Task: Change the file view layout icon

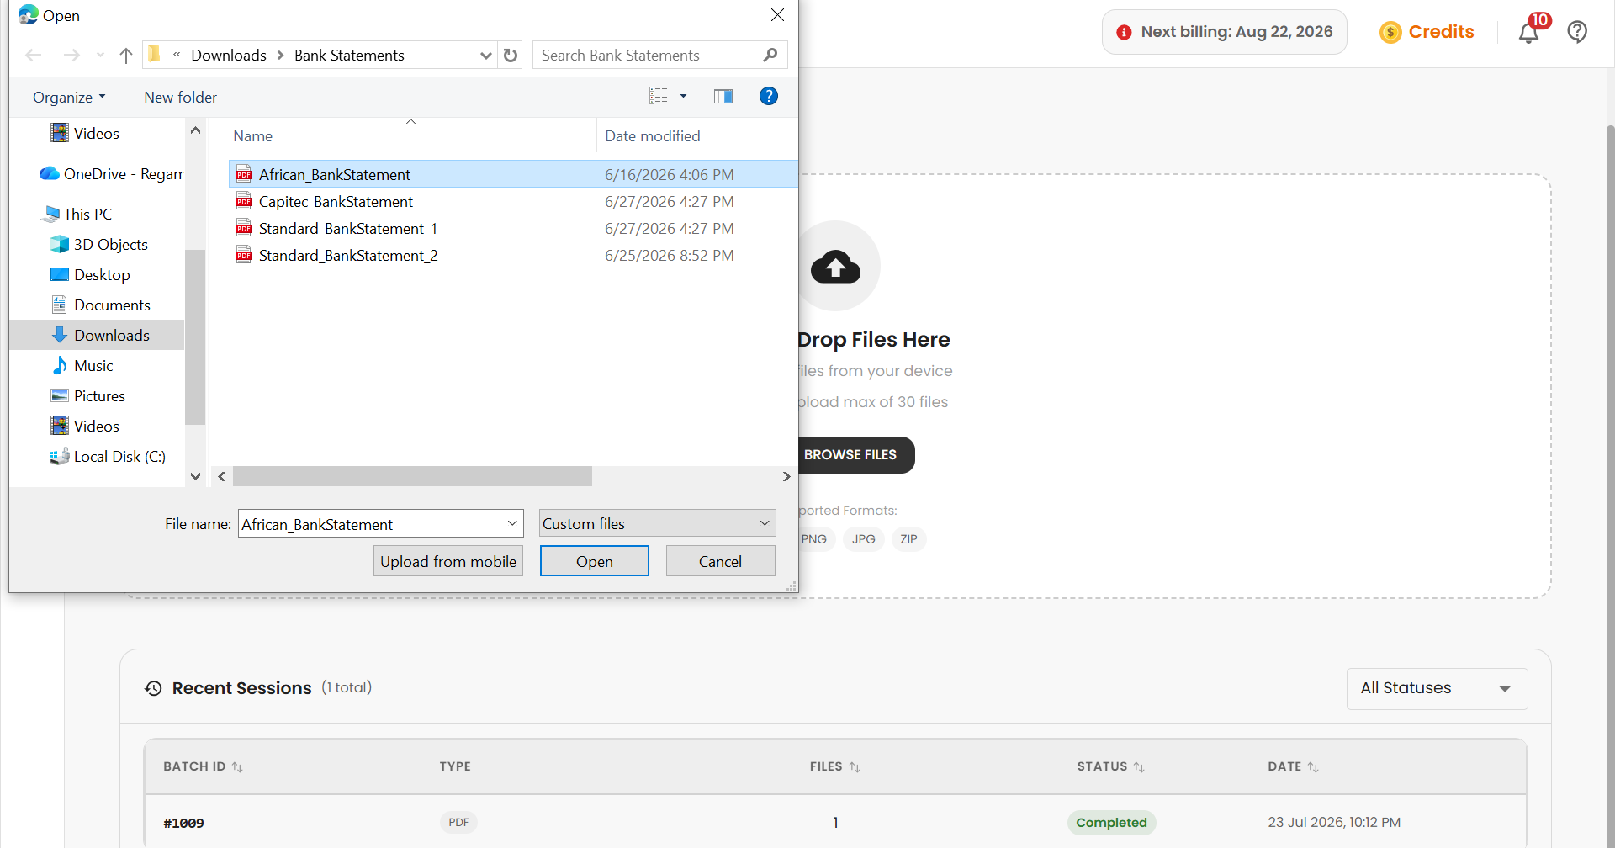Action: point(658,96)
